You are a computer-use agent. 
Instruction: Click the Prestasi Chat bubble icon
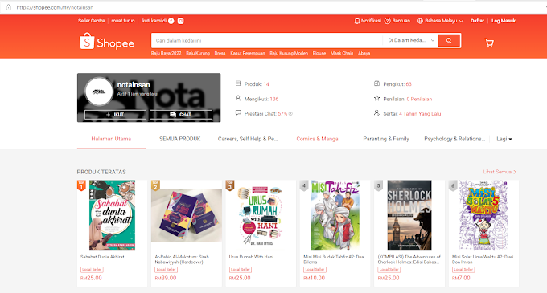(x=238, y=112)
